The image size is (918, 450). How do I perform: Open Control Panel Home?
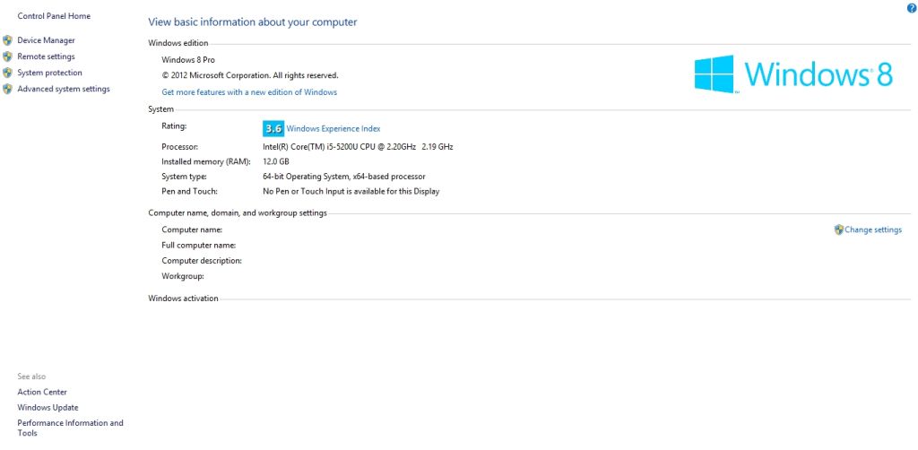pyautogui.click(x=54, y=16)
